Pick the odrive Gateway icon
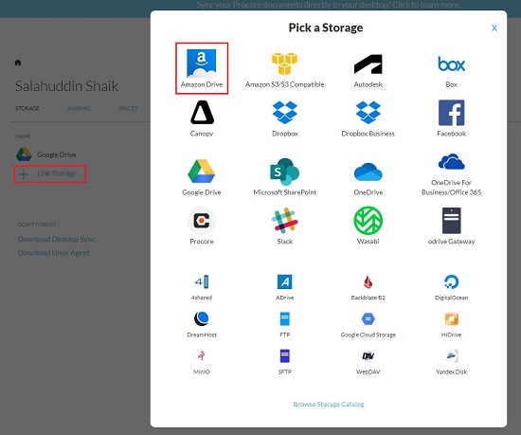 (451, 220)
